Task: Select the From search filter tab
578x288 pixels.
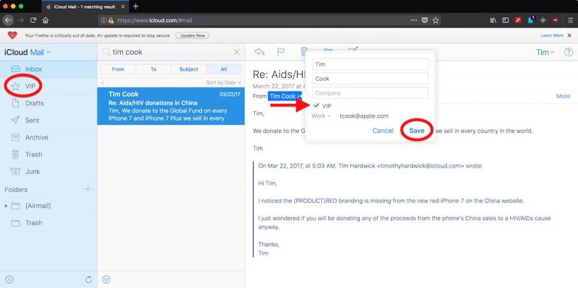Action: [118, 69]
